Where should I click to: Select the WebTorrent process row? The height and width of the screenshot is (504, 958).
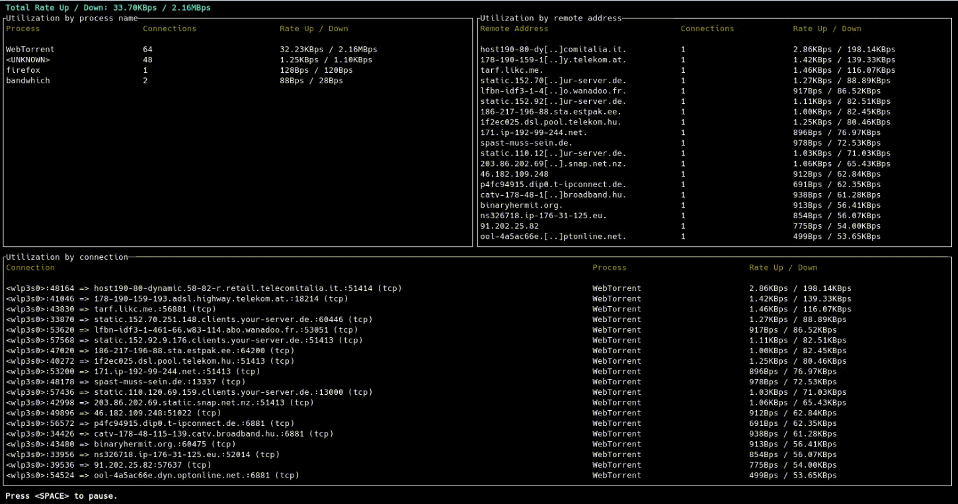click(238, 50)
